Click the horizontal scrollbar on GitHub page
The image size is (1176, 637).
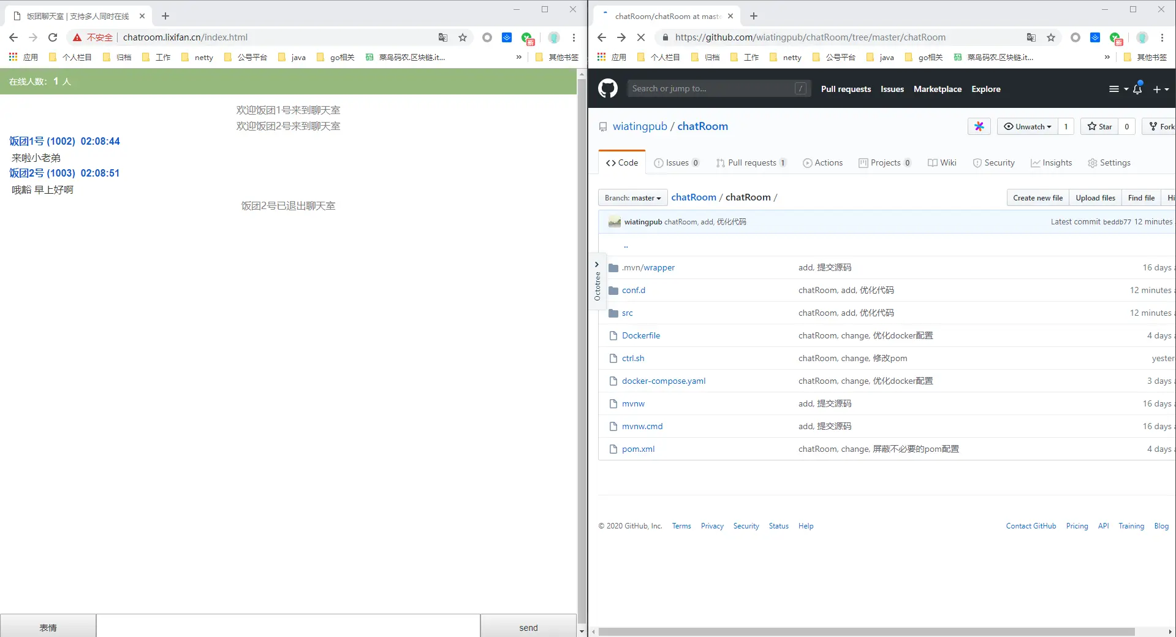tap(867, 631)
